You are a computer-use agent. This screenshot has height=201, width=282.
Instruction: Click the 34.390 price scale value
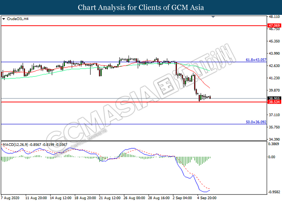point(274,139)
